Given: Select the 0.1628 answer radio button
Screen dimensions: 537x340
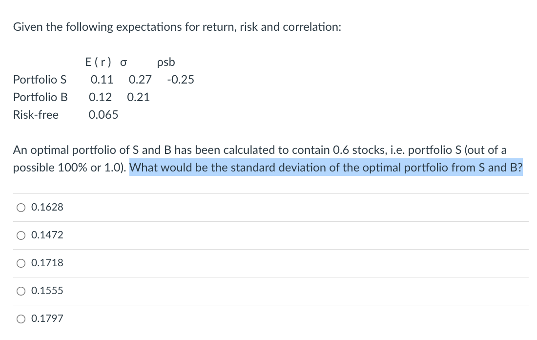Looking at the screenshot, I should coord(21,208).
